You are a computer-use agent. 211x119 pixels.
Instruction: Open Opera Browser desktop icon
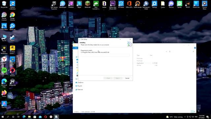click(x=13, y=72)
